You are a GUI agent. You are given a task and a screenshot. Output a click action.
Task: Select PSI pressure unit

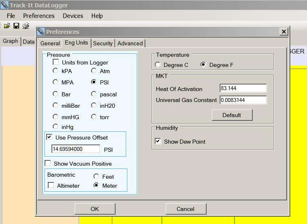[x=94, y=82]
